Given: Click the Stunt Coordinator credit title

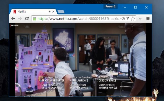Looking at the screenshot, I should pyautogui.click(x=107, y=85).
